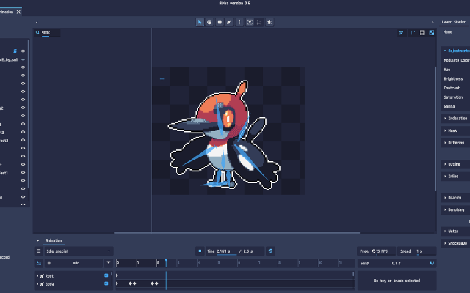Click the last icon in the top toolbar
470x293 pixels.
pyautogui.click(x=270, y=22)
